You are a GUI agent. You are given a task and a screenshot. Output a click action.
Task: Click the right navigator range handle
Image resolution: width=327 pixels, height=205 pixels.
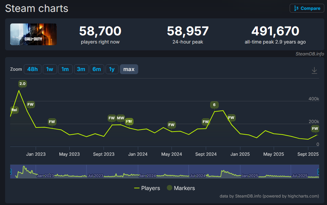pyautogui.click(x=318, y=172)
